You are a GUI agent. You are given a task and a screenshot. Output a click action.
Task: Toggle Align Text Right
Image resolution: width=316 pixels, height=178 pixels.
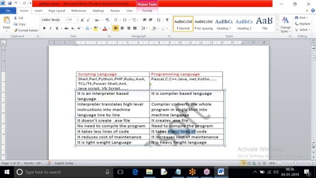[128, 28]
